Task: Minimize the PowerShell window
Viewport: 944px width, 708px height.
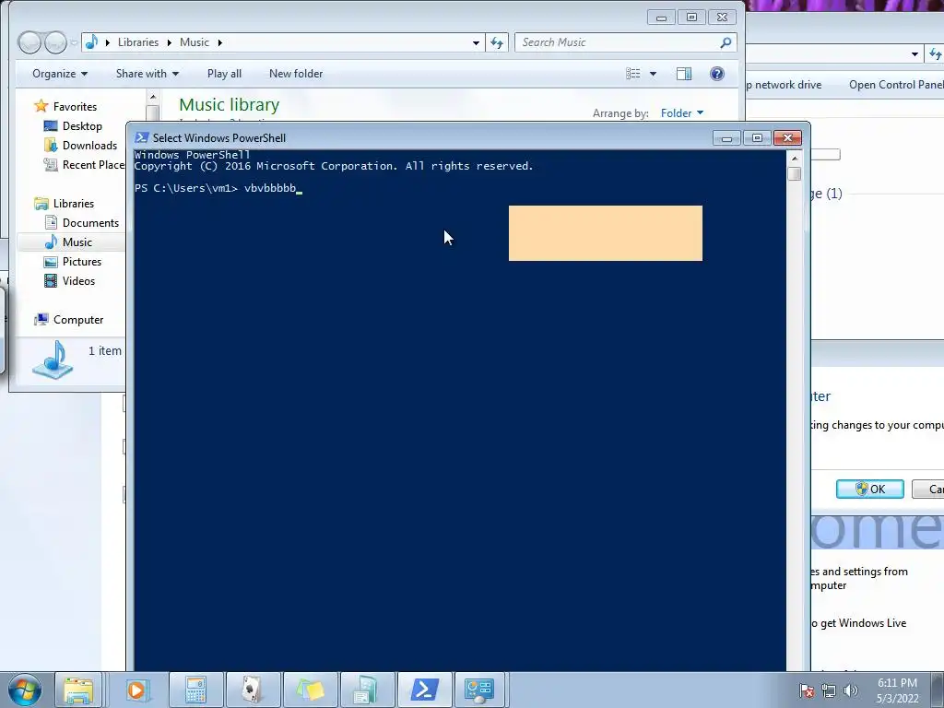Action: [726, 138]
